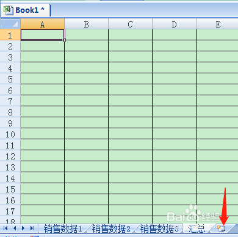Go to the first sheet tab arrow
The width and height of the screenshot is (238, 237).
point(5,228)
